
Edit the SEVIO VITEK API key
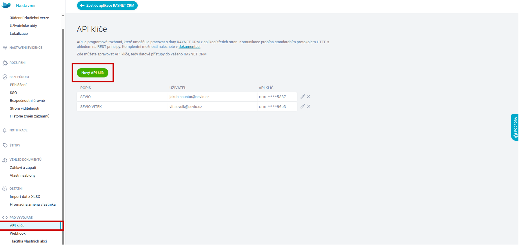(x=303, y=106)
